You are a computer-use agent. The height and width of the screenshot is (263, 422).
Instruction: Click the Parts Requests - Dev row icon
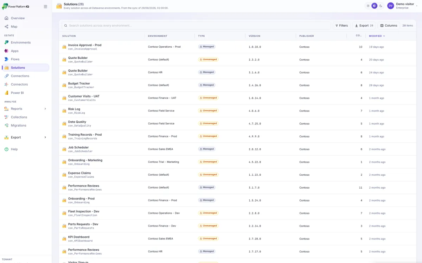point(64,226)
